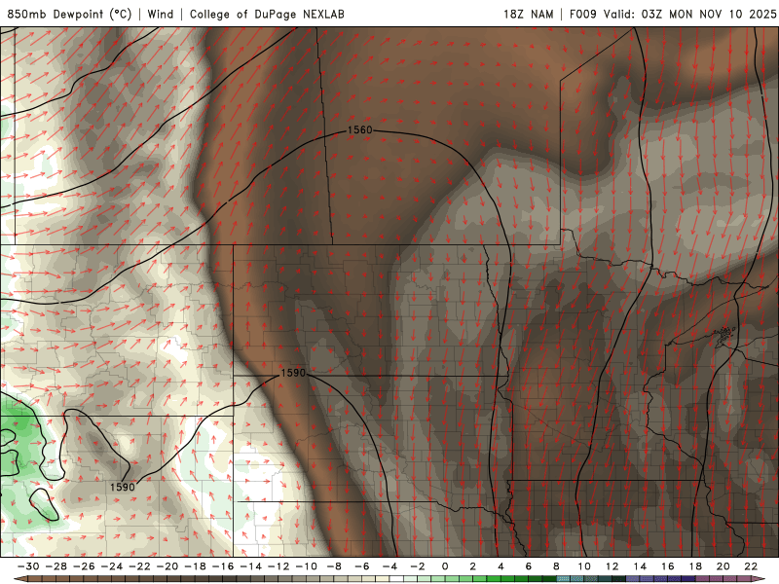779x584 pixels.
Task: Click the -26 value on the color scale
Action: point(84,566)
